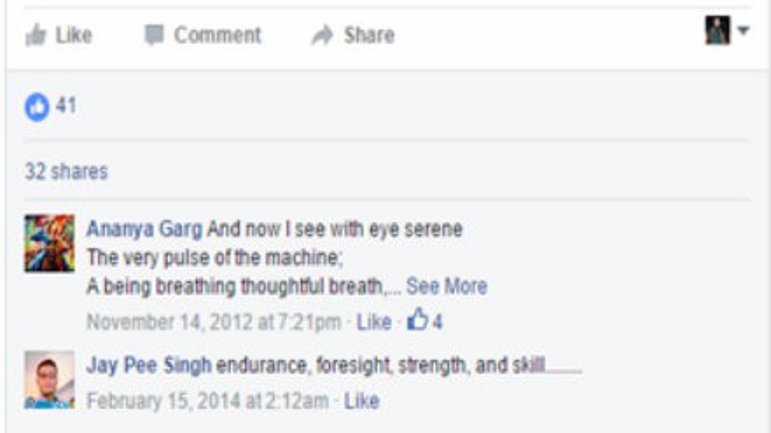This screenshot has width=771, height=433.
Task: Open Ananya Garg's profile picture
Action: 49,243
